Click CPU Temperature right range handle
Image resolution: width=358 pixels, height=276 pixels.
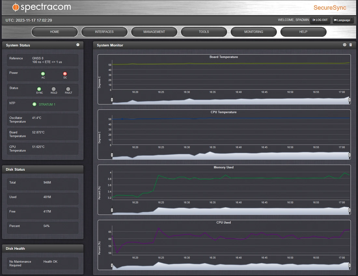coord(349,155)
